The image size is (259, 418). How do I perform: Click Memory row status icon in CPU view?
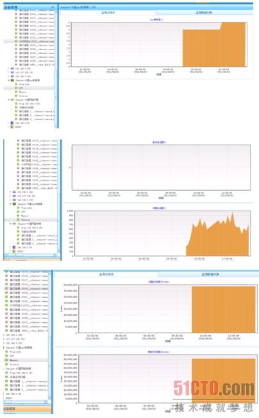coord(16,92)
